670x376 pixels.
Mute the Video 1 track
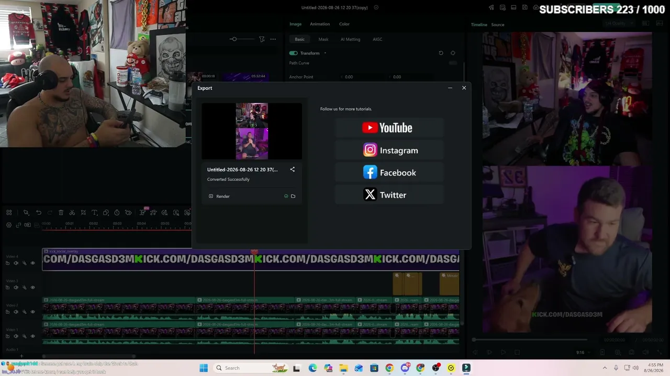click(16, 336)
